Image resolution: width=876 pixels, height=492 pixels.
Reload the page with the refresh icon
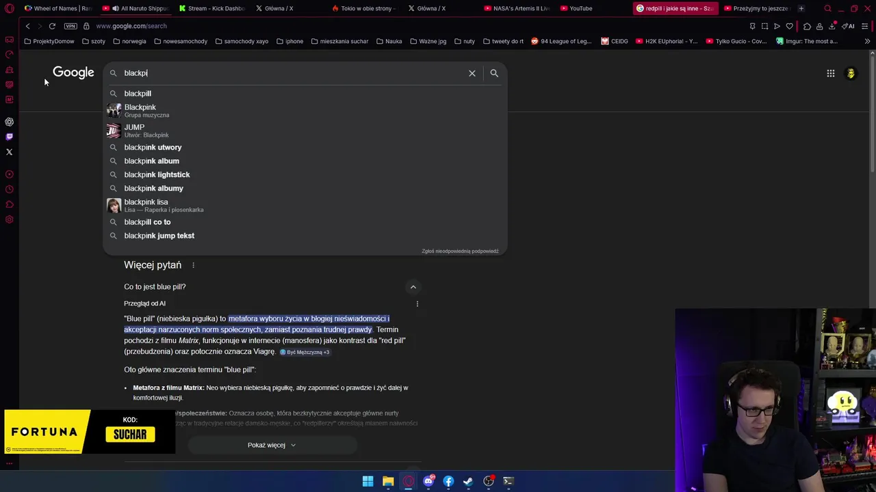52,26
